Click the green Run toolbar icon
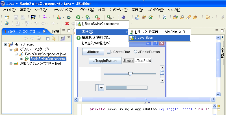Viewport: 226px width, 115px height. click(x=78, y=17)
